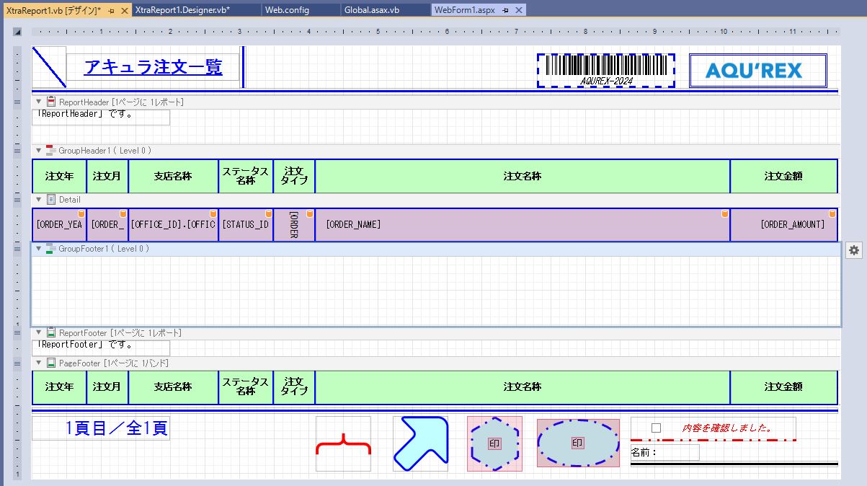Select the red brace shape

tap(343, 444)
